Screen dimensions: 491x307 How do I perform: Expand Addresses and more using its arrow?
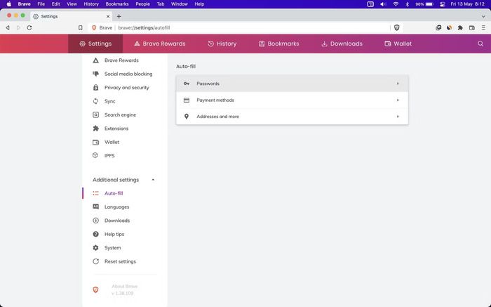click(x=398, y=117)
